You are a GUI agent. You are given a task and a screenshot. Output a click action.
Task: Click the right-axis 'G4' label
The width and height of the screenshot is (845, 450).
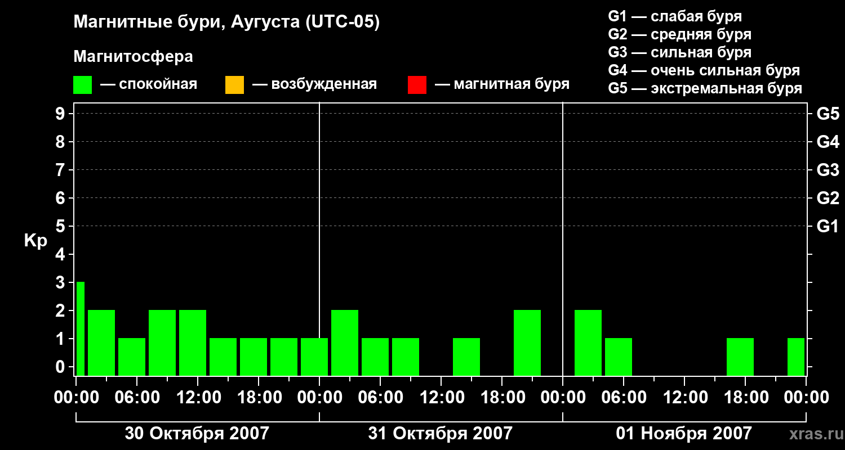(828, 142)
